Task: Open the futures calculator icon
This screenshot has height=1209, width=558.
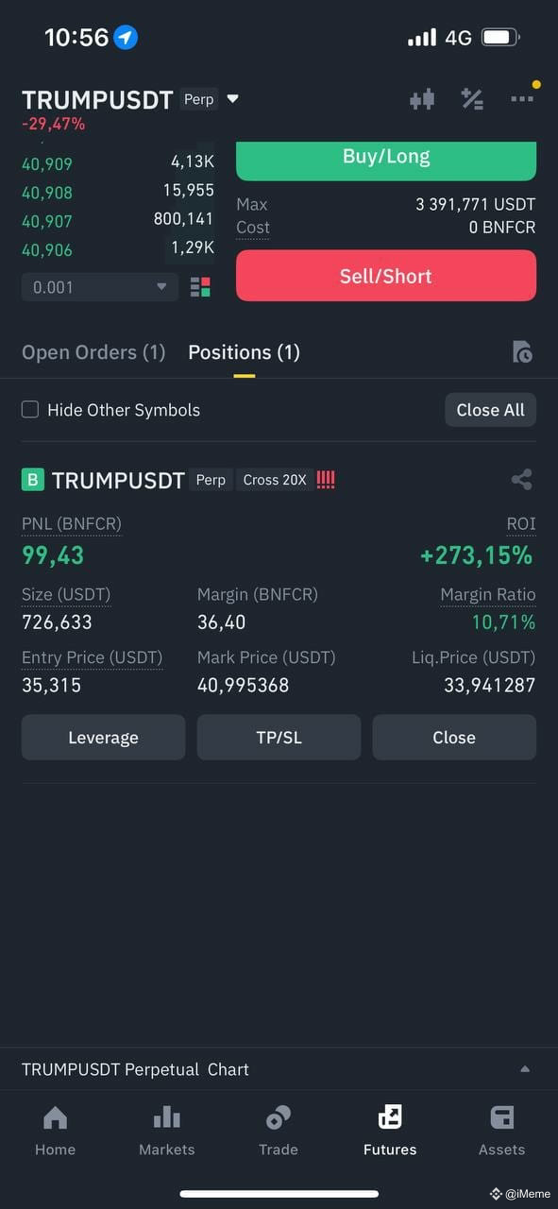Action: [x=472, y=98]
